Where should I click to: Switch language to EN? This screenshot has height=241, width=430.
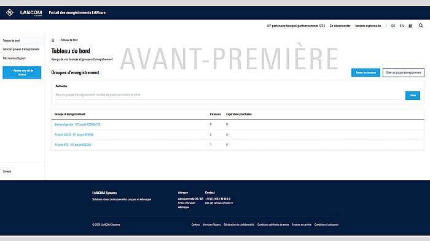402,26
